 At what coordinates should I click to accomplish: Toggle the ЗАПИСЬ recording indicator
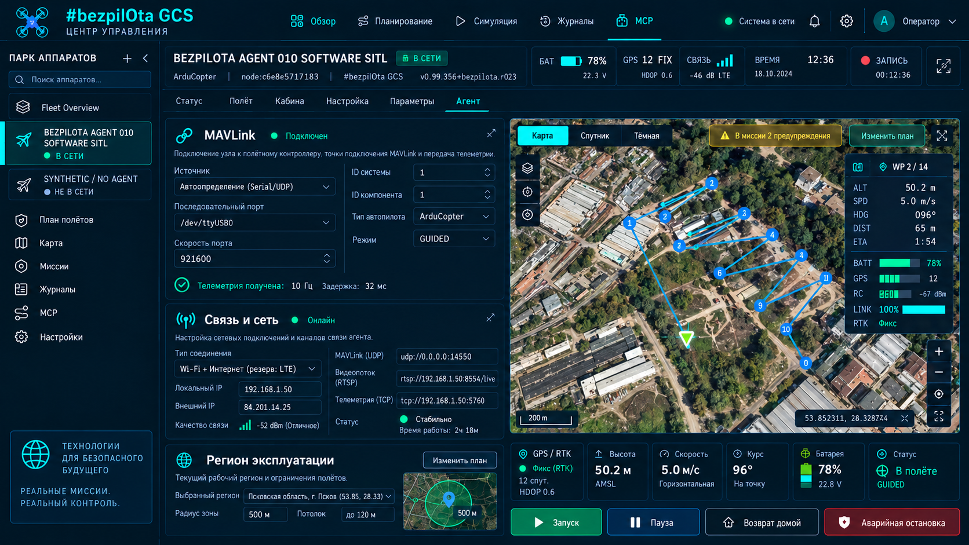(886, 67)
